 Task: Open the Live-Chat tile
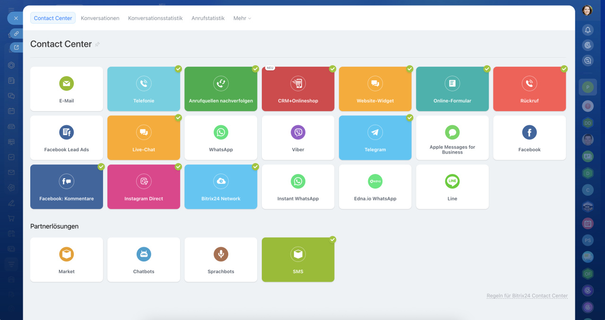pyautogui.click(x=144, y=138)
